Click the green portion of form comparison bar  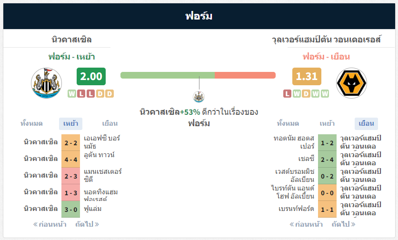(x=168, y=75)
